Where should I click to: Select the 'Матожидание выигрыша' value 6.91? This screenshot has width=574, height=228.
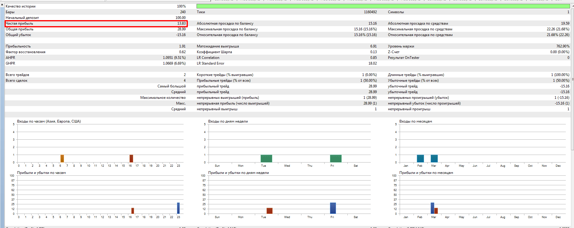373,46
